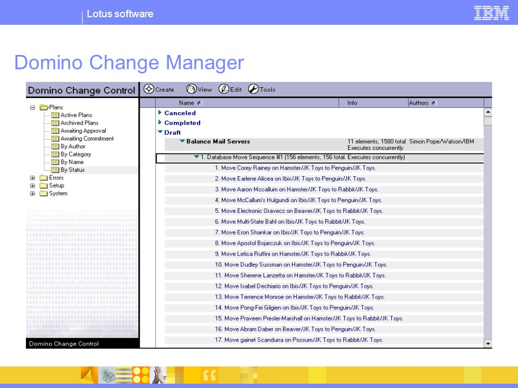Select 'Move Terrence Monroe on Hamster' row
518x388 pixels.
324,297
